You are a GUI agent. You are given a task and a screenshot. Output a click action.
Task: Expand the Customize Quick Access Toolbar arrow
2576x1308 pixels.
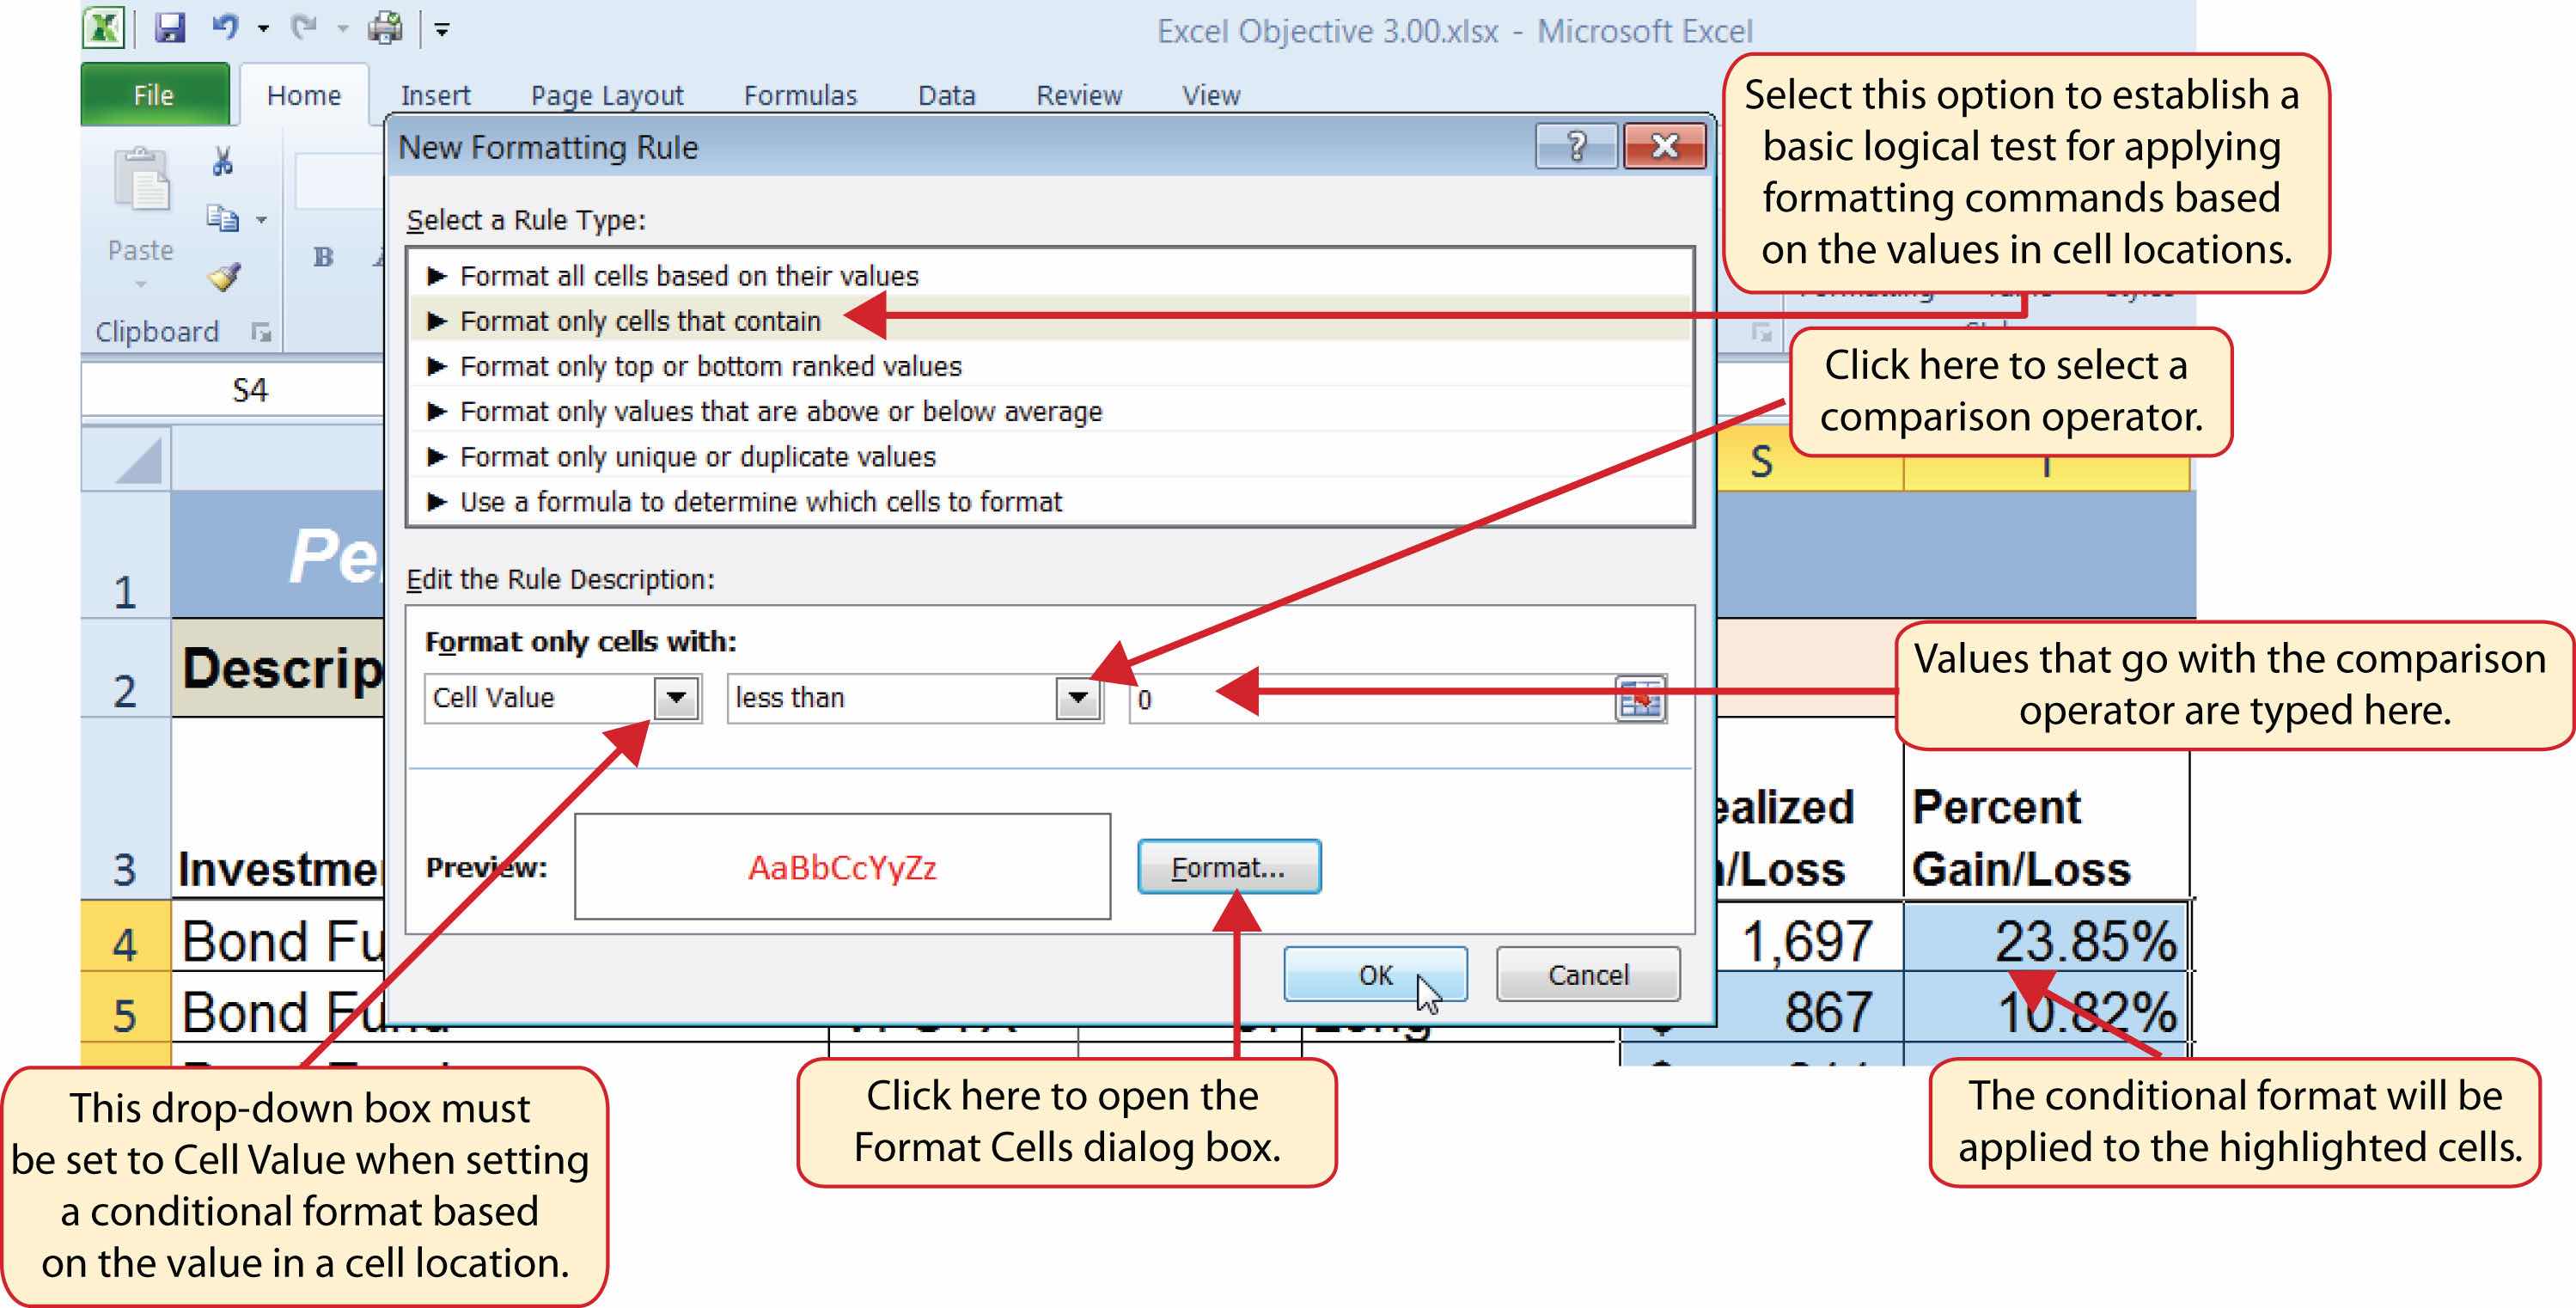442,30
